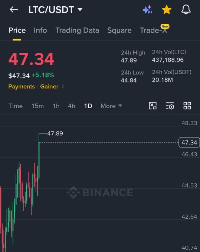Viewport: 200px width, 252px height.
Task: Tap the 24h Vol(USDT) value 20.18M
Action: (x=163, y=80)
